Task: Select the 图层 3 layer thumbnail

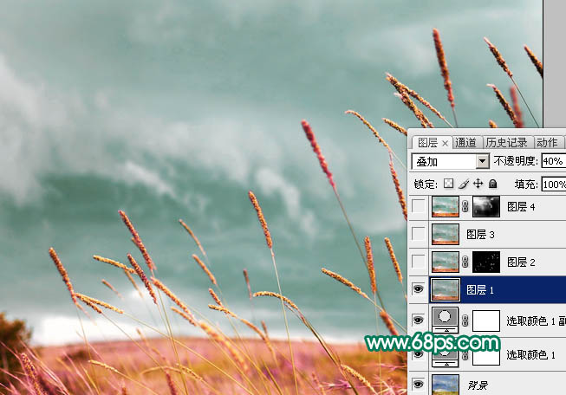Action: [446, 235]
